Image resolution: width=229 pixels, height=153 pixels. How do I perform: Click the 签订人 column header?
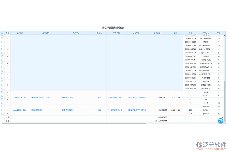99,33
